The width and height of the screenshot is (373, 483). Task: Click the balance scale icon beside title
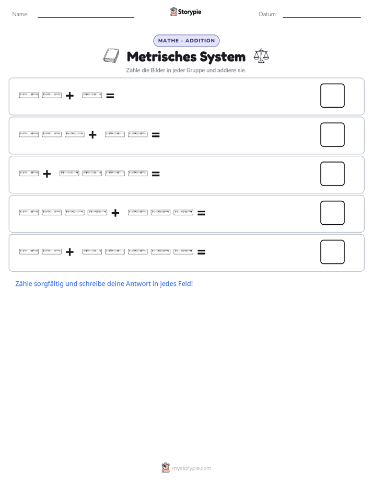(x=261, y=56)
